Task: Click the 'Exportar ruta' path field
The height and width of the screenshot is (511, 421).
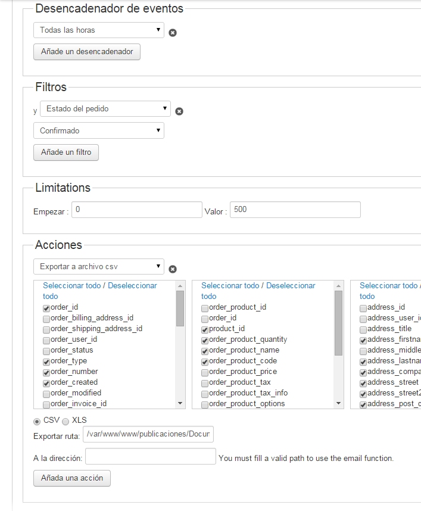Action: [x=148, y=434]
